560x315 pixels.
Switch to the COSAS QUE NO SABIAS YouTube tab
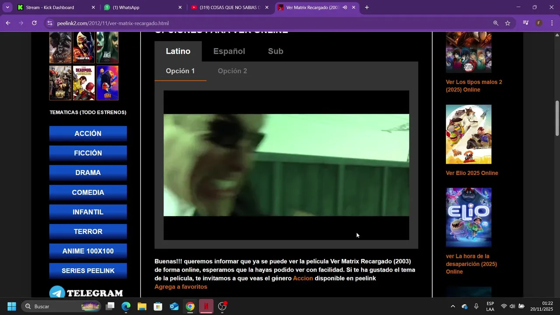(x=230, y=7)
